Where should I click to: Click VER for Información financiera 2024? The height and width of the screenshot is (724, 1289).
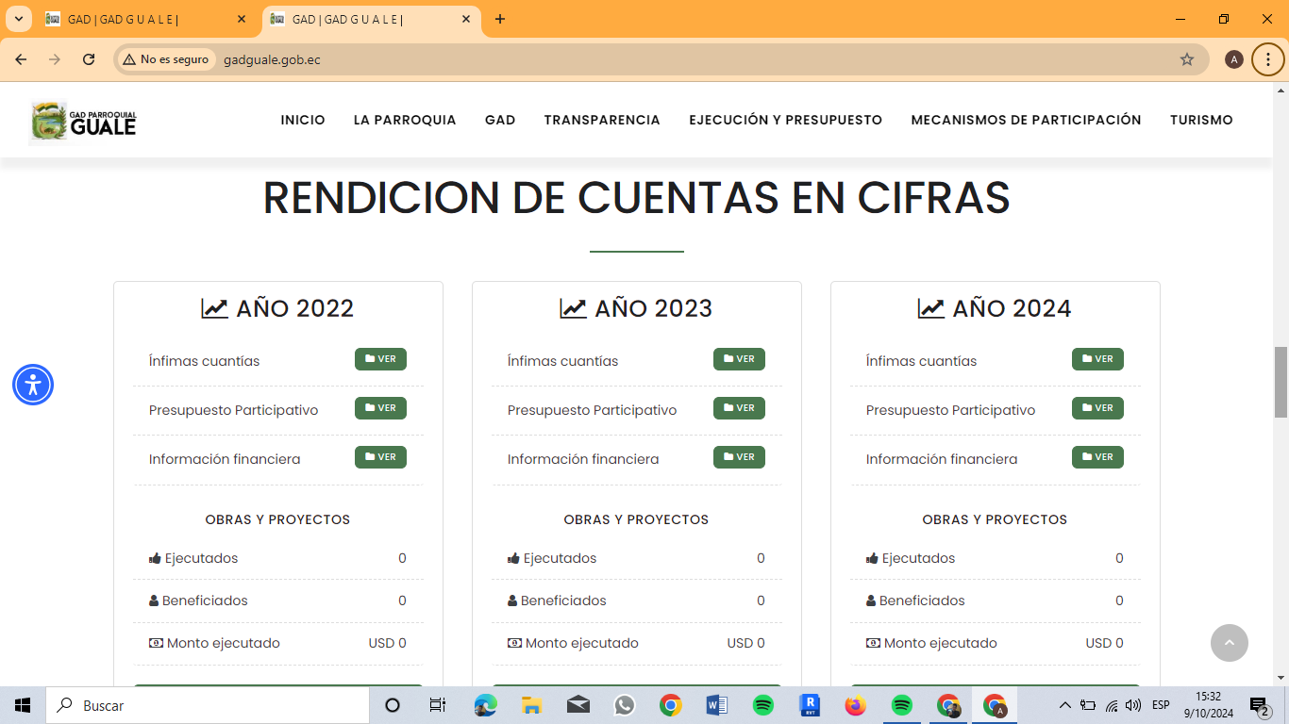tap(1097, 457)
